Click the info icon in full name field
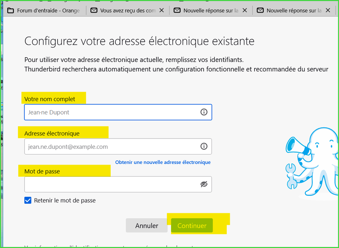 [x=204, y=112]
